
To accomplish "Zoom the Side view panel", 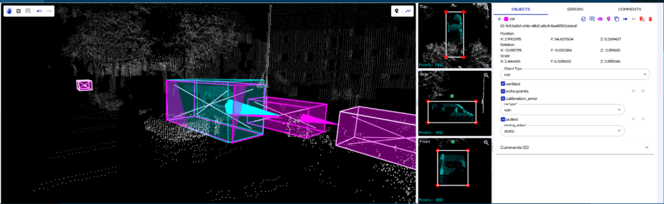I will pos(486,76).
